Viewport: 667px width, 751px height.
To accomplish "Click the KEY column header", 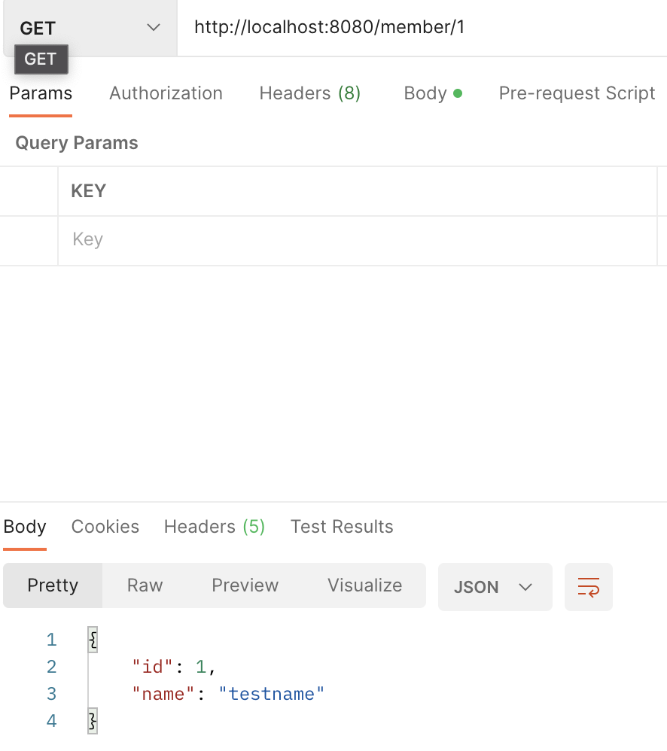I will click(89, 191).
